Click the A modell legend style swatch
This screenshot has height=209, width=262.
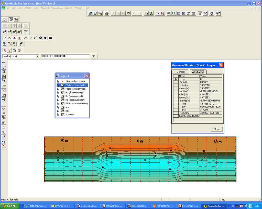[x=63, y=115]
